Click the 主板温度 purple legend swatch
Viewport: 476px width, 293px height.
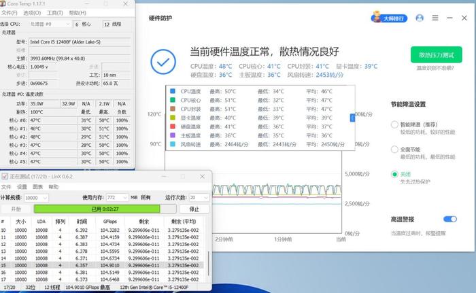173,135
